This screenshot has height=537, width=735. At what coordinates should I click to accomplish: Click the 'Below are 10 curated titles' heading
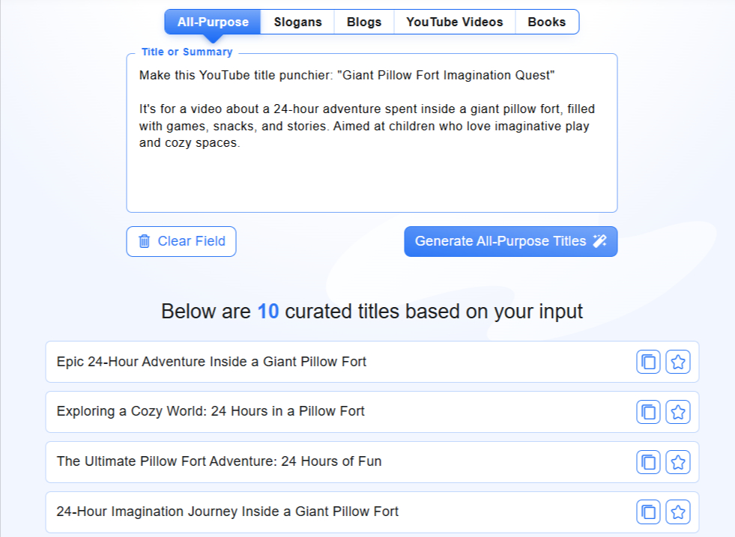[372, 312]
